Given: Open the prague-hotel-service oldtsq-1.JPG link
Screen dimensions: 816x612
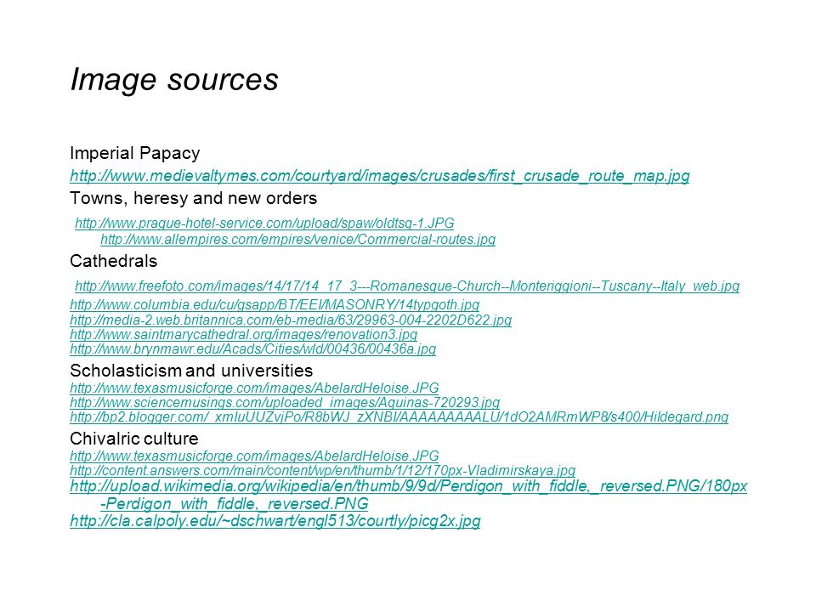Looking at the screenshot, I should [x=264, y=224].
